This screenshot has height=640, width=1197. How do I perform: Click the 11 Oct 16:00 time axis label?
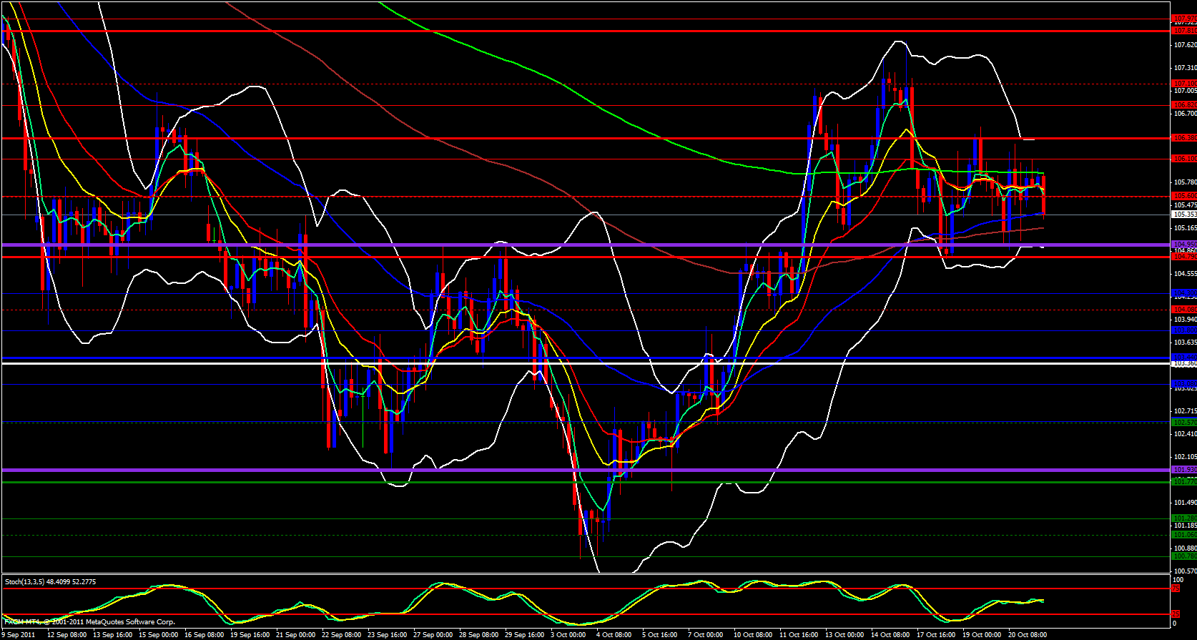click(x=798, y=634)
